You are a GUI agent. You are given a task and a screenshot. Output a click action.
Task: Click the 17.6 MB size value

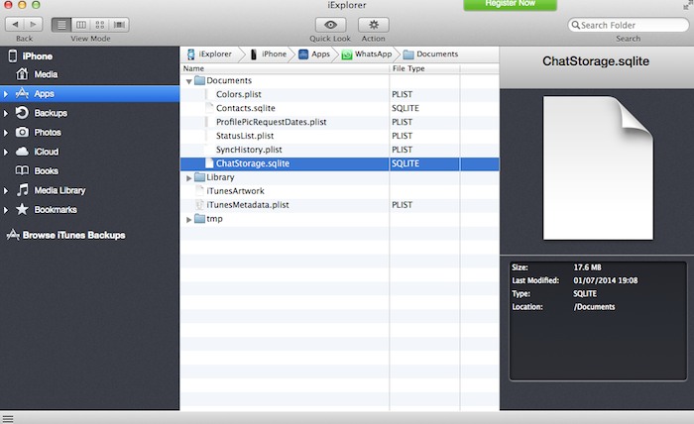[587, 267]
